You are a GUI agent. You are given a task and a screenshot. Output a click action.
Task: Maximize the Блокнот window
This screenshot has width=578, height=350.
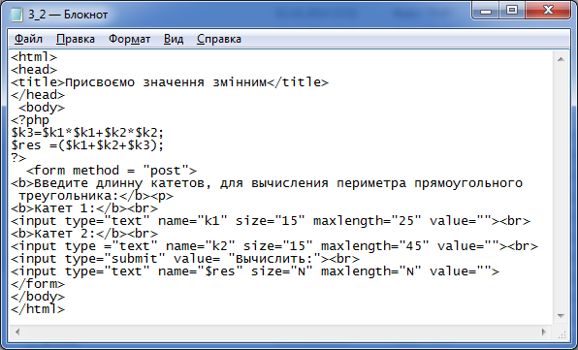tap(512, 10)
